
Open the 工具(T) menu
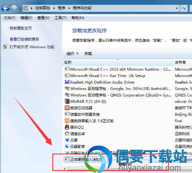click(x=60, y=18)
